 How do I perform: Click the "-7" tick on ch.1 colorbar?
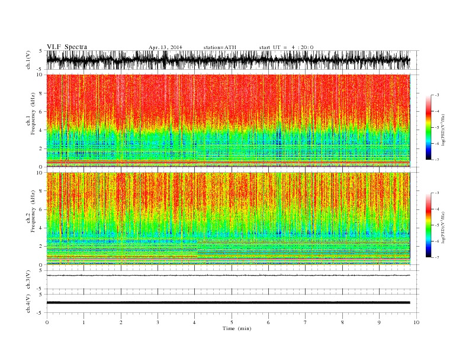tap(437, 160)
